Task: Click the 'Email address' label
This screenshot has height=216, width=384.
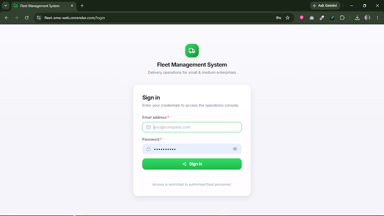Action: pyautogui.click(x=154, y=117)
